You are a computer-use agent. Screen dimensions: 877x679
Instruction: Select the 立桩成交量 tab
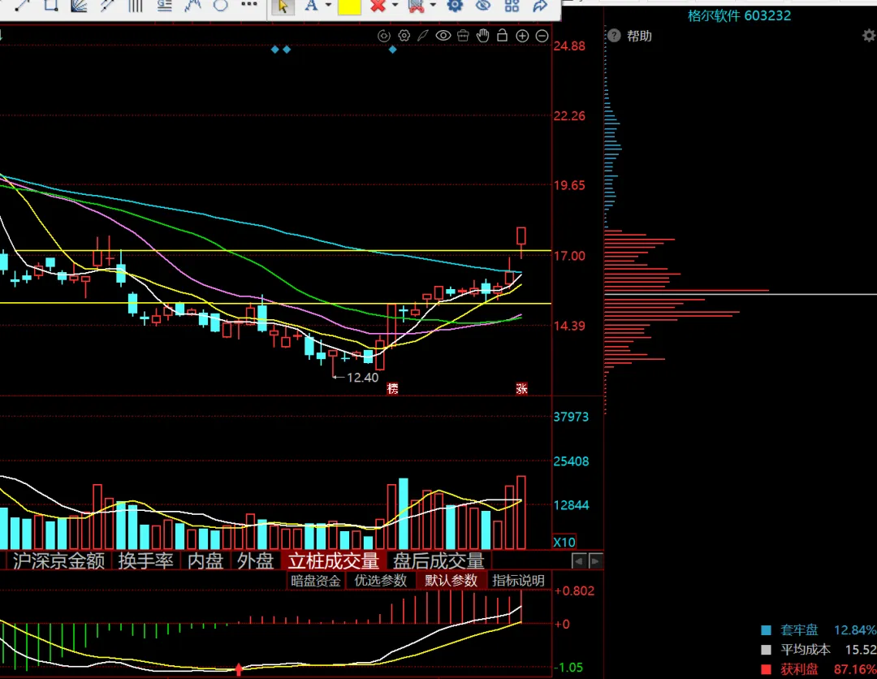[x=334, y=560]
